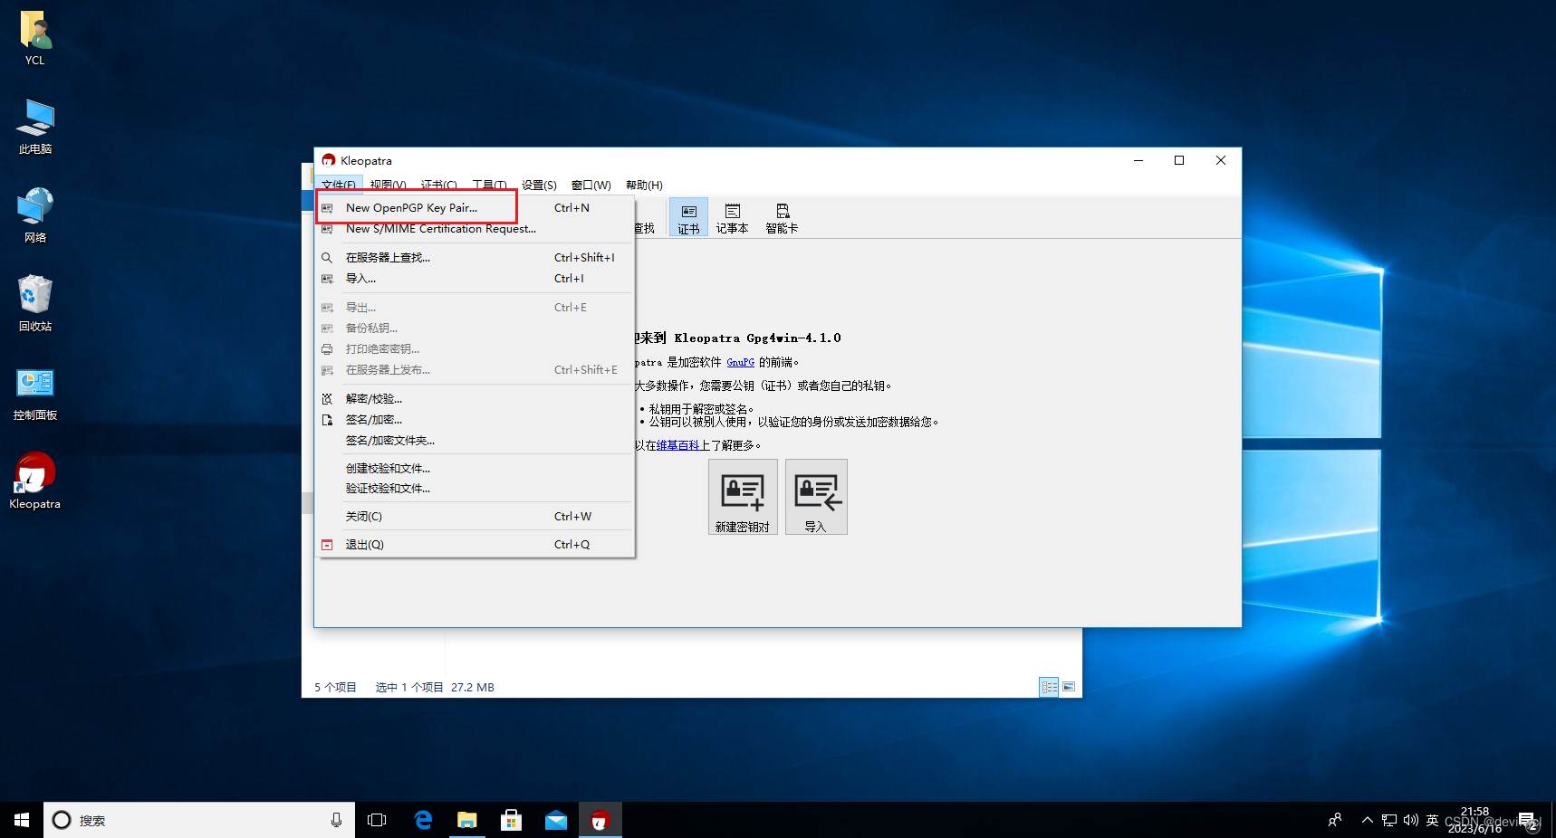Open File Explorer from taskbar

[x=467, y=820]
